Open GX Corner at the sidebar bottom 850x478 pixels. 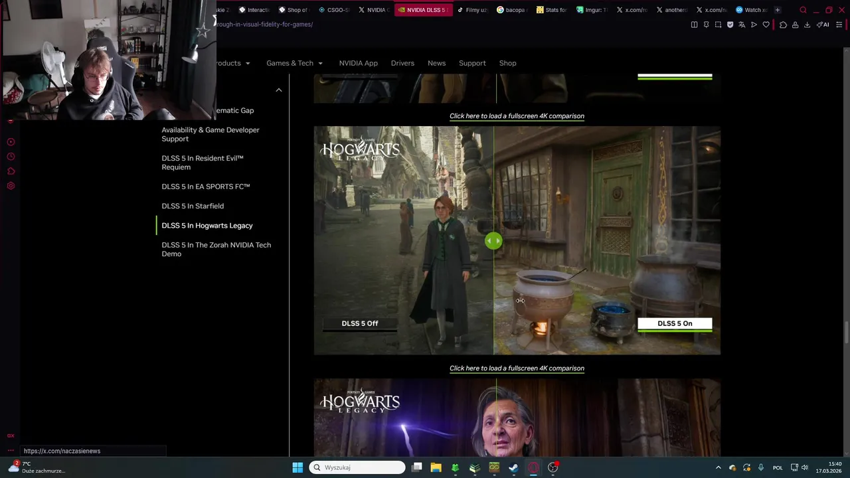pos(11,436)
